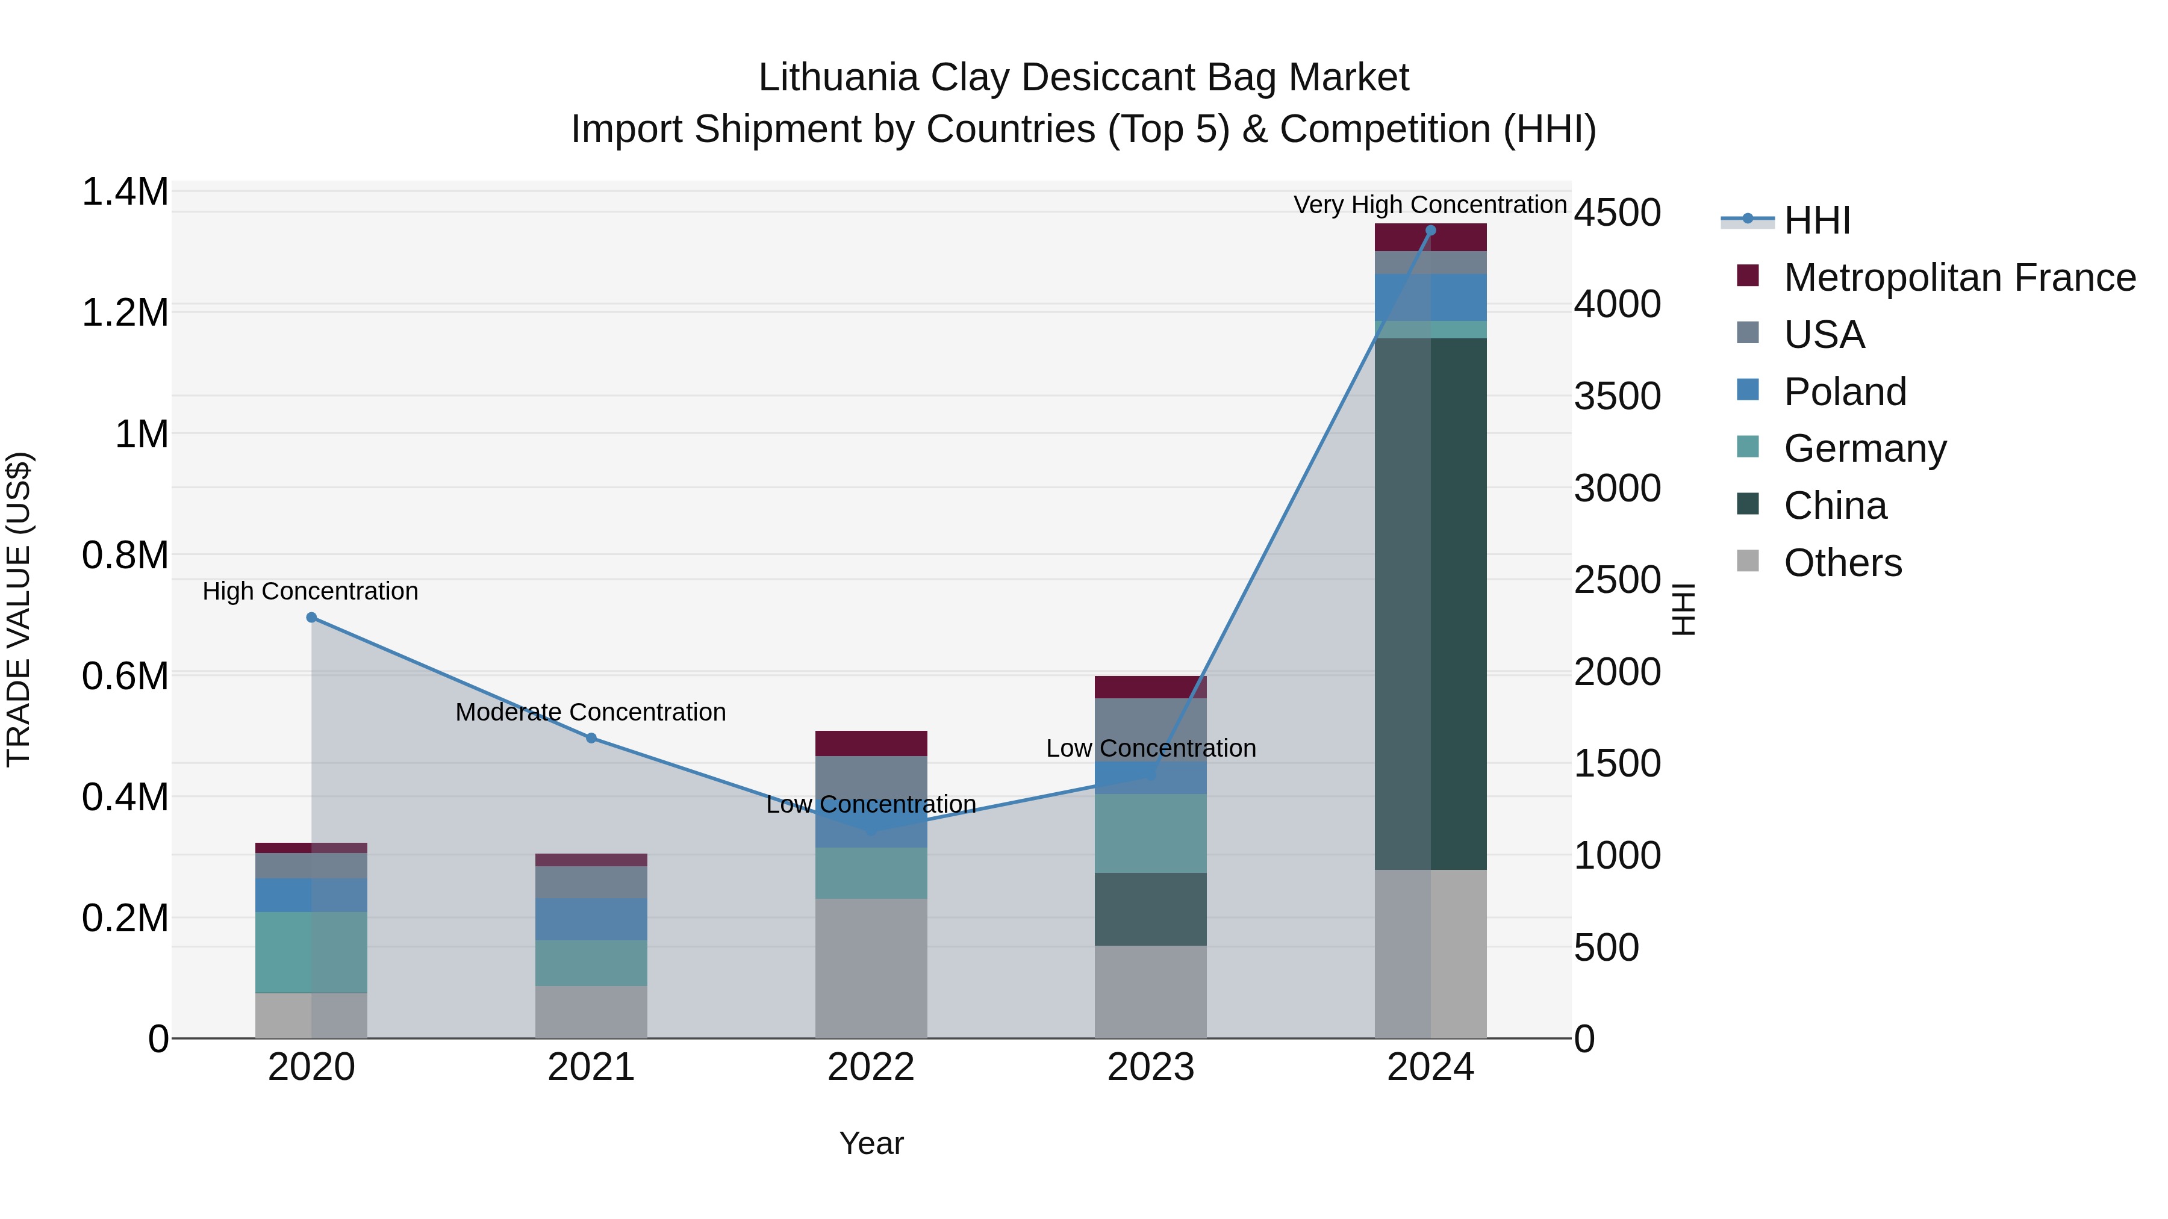Click the rotated 'HHI' right axis title
Viewport: 2168px width, 1219px height.
[x=1683, y=609]
